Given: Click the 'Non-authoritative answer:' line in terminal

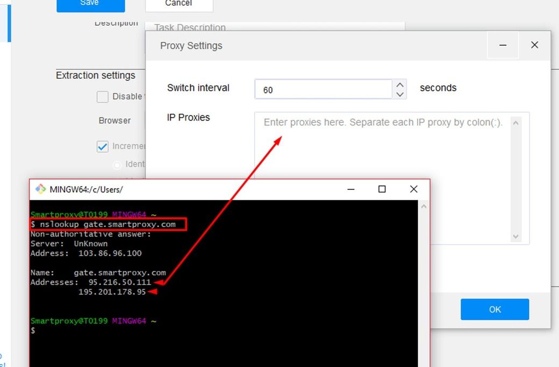Looking at the screenshot, I should [91, 234].
